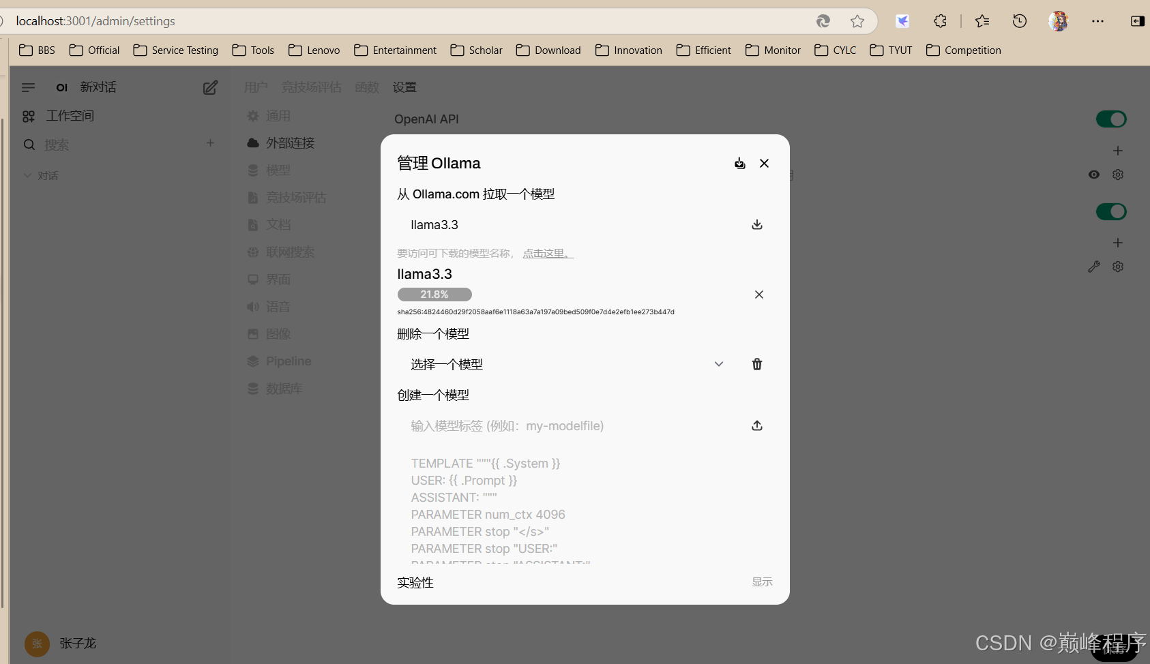Image resolution: width=1150 pixels, height=664 pixels.
Task: Open the Service Testing bookmark folder
Action: pos(176,50)
